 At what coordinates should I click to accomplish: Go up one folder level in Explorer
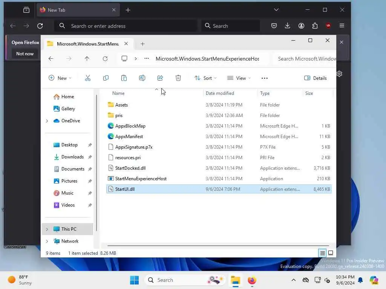point(87,59)
